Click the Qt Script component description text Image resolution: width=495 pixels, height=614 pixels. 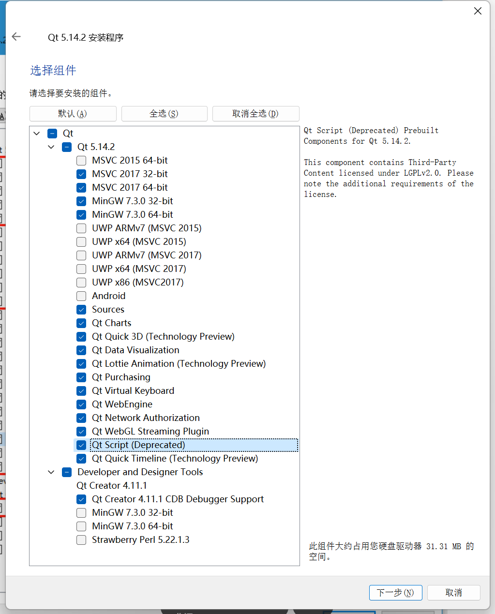[389, 162]
